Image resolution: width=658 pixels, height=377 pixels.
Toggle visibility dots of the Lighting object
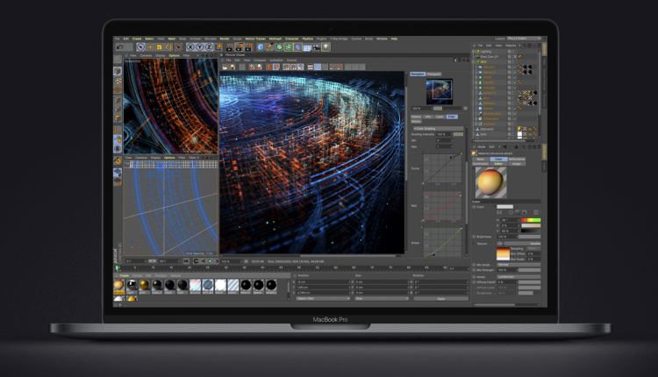pyautogui.click(x=511, y=53)
